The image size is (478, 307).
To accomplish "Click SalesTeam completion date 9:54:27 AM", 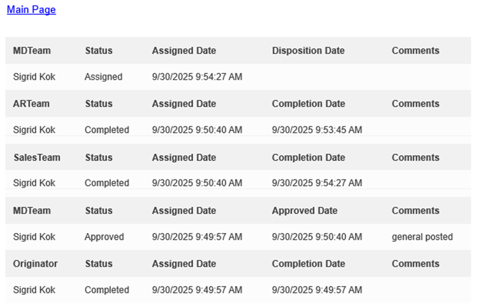I will (x=317, y=183).
